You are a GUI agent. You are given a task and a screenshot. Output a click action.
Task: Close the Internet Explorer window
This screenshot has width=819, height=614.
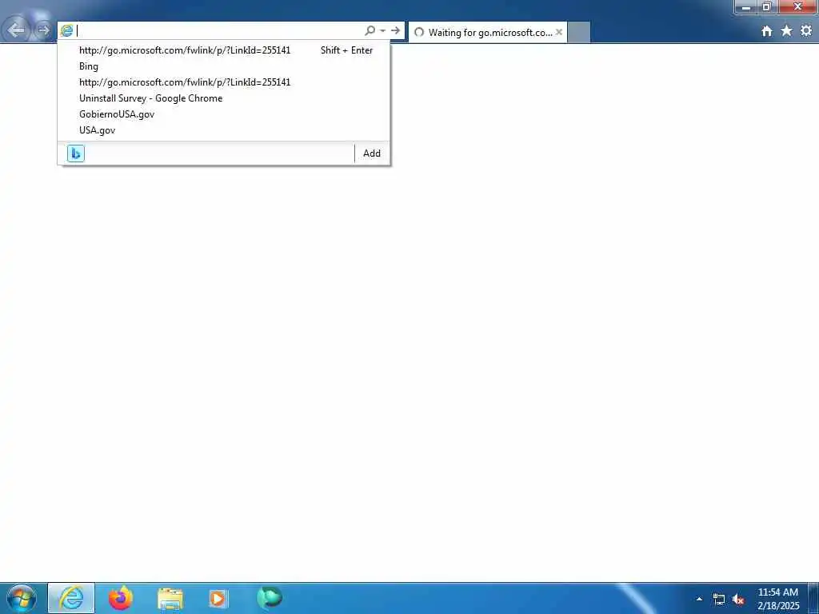(797, 7)
